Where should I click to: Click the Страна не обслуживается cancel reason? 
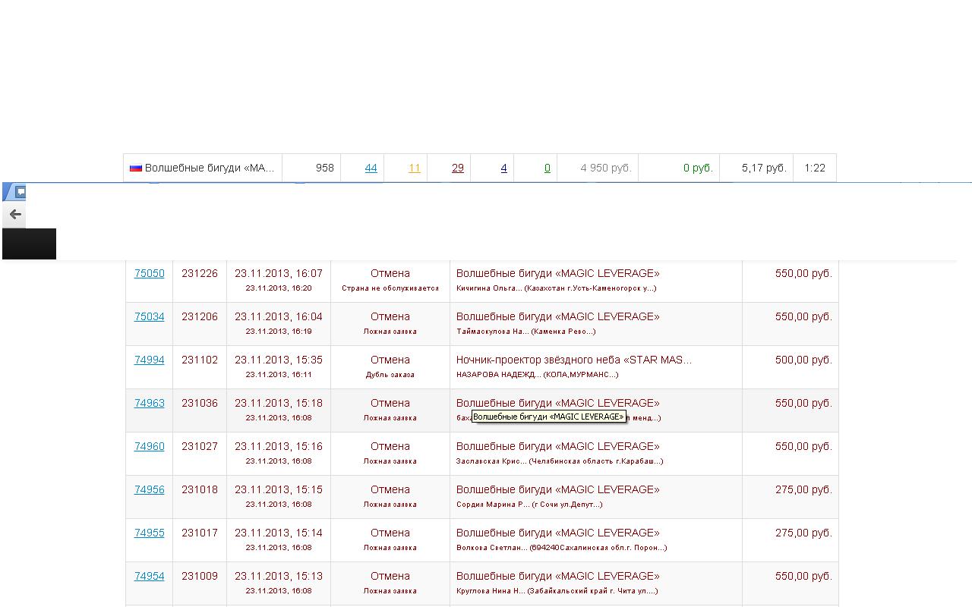point(390,288)
